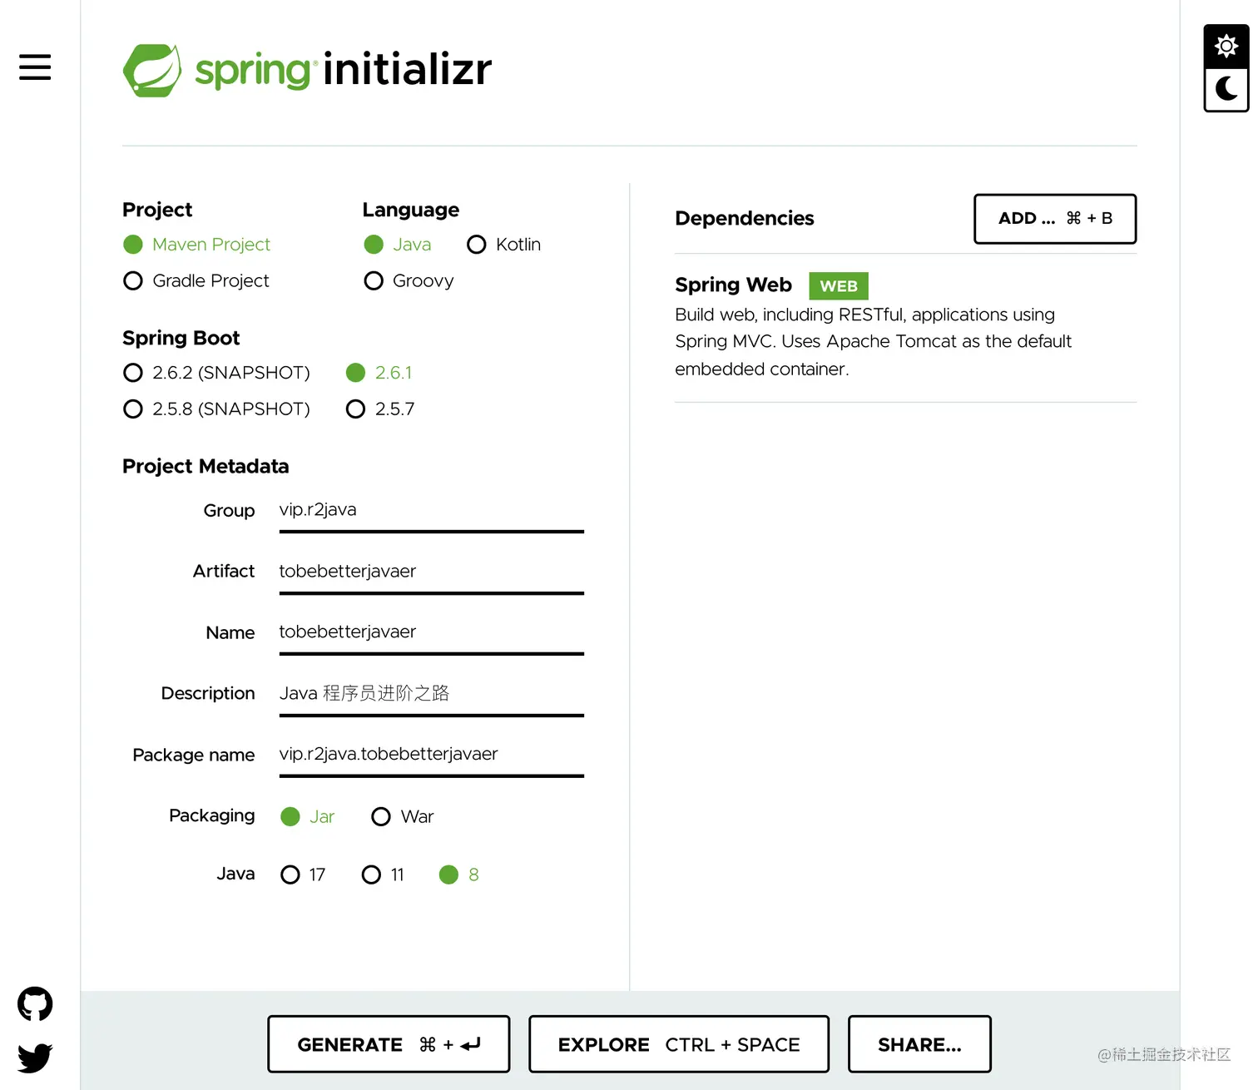Viewport: 1258px width, 1090px height.
Task: Click the Package name input field
Action: point(432,755)
